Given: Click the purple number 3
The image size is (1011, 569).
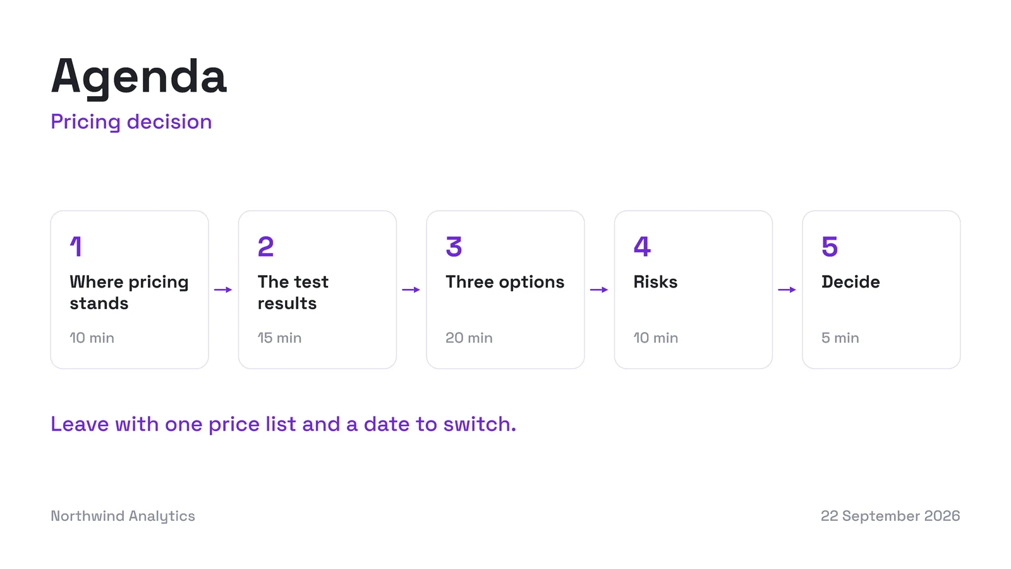Looking at the screenshot, I should [454, 247].
